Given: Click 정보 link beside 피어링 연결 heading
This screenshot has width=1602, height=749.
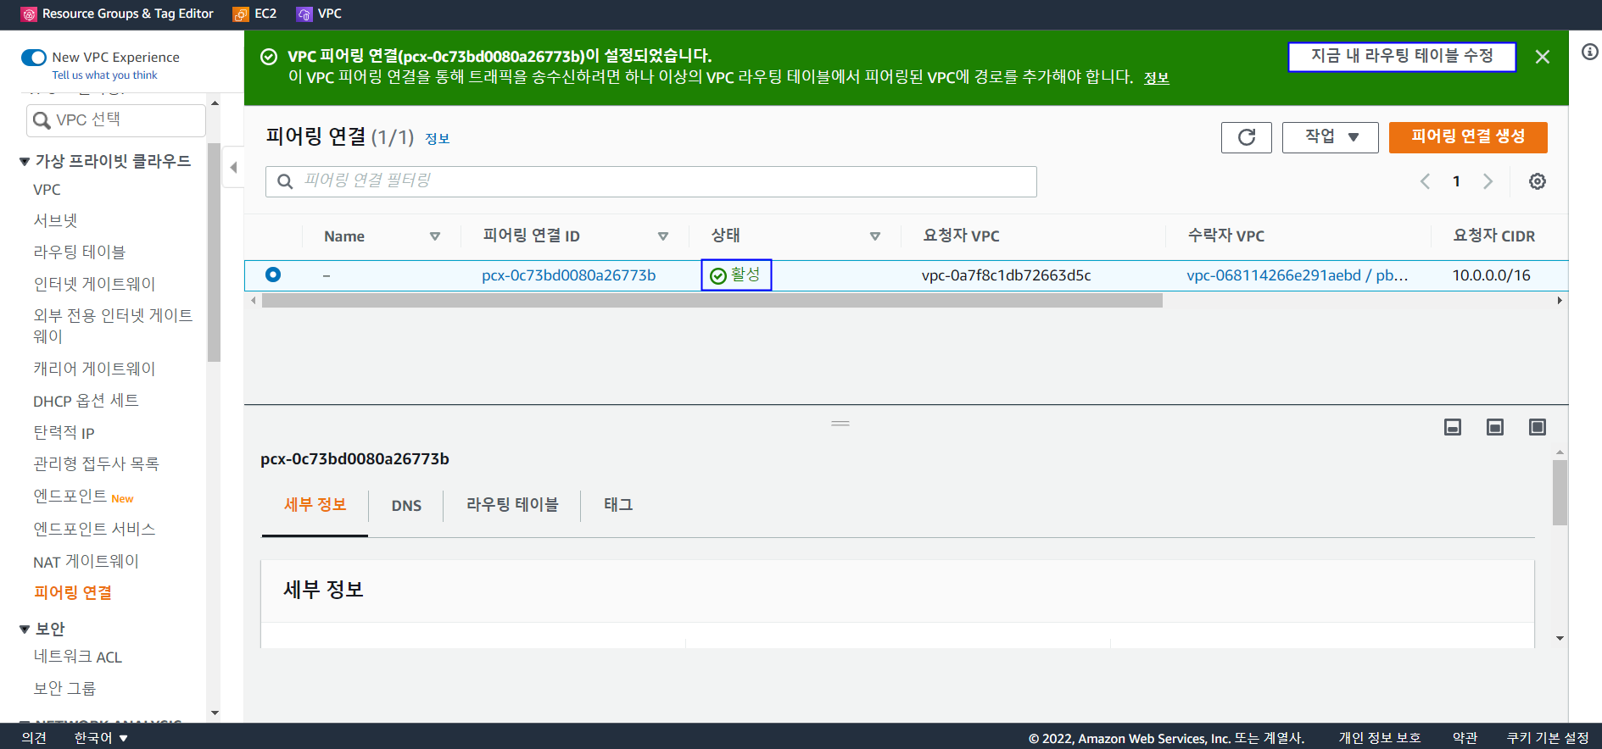Looking at the screenshot, I should pos(437,139).
